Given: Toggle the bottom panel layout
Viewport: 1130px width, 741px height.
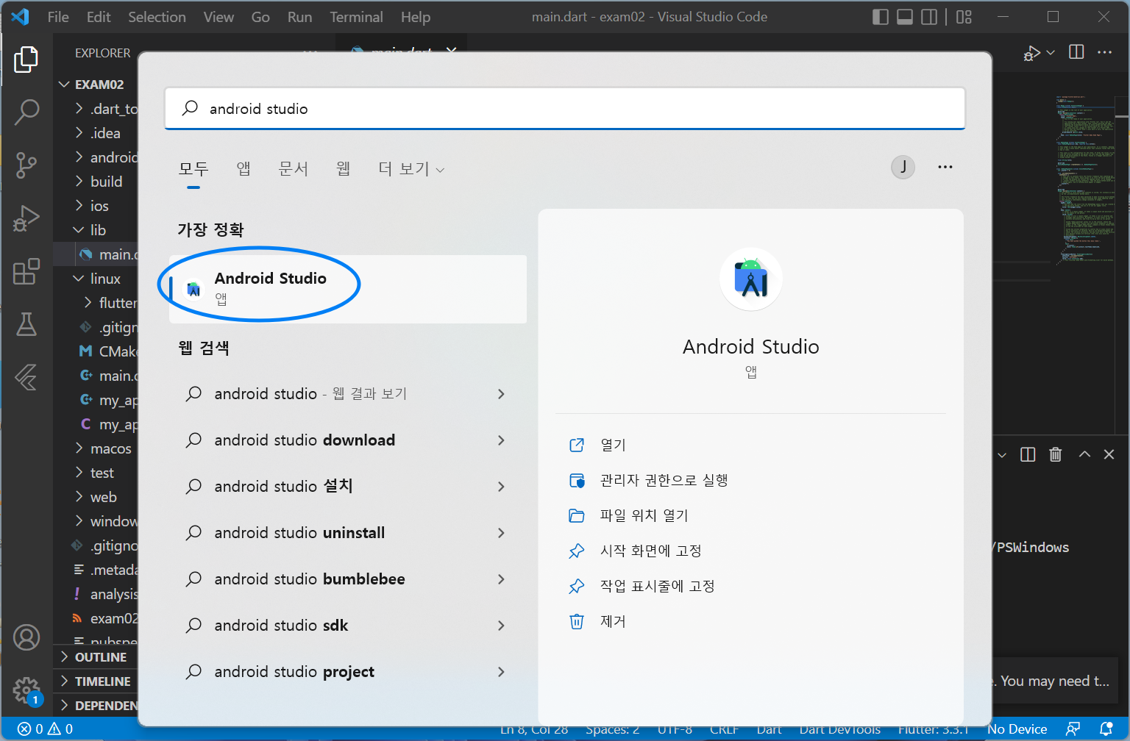Looking at the screenshot, I should click(x=905, y=17).
